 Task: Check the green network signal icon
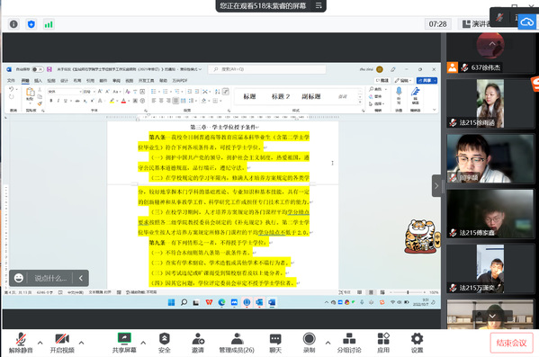pos(49,24)
